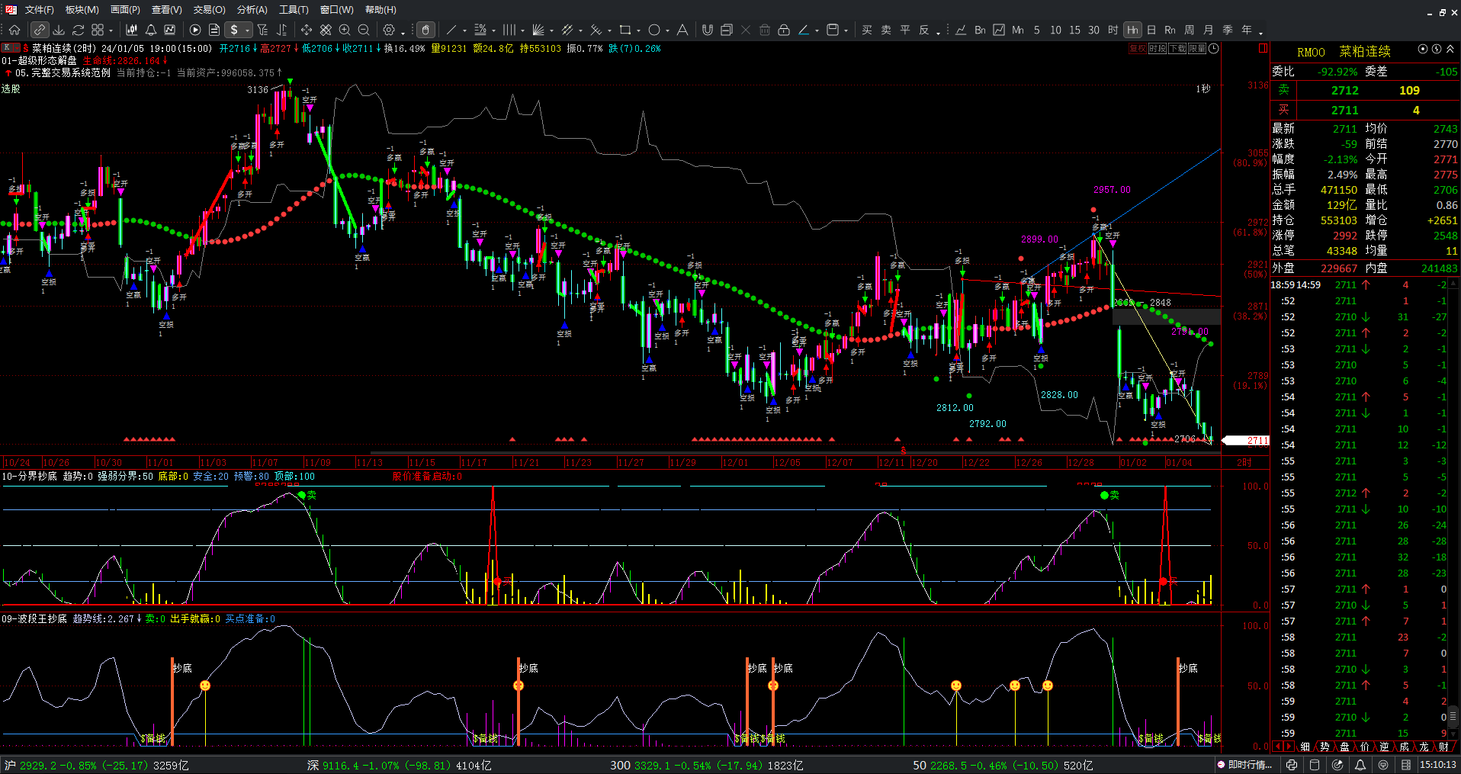Go to the home screen icon

(14, 30)
